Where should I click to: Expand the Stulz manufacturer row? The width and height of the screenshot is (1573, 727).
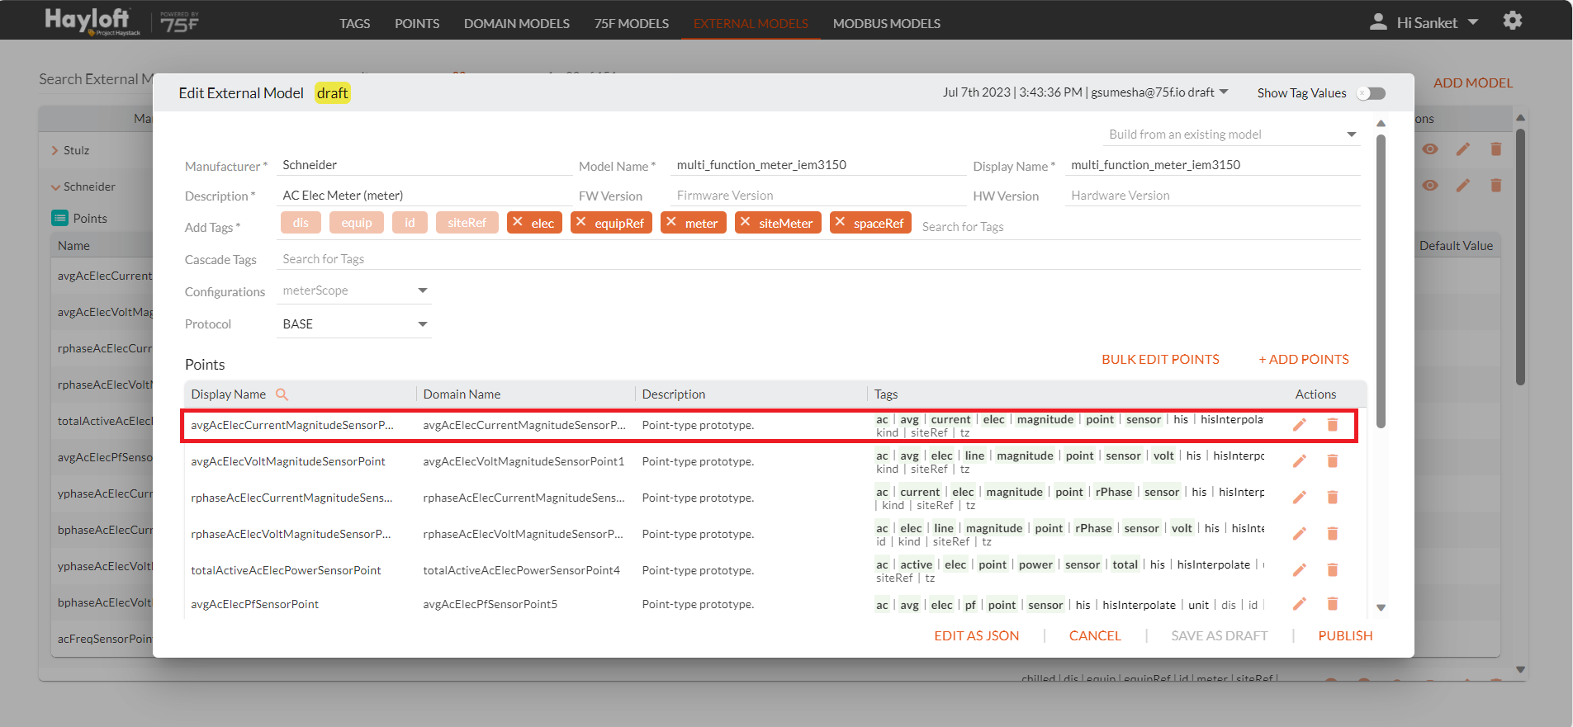(x=55, y=150)
